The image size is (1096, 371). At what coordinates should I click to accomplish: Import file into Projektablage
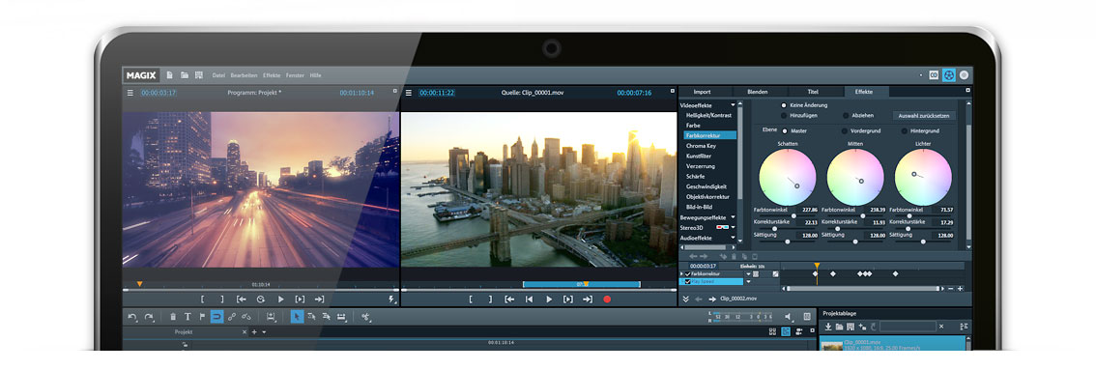[828, 327]
